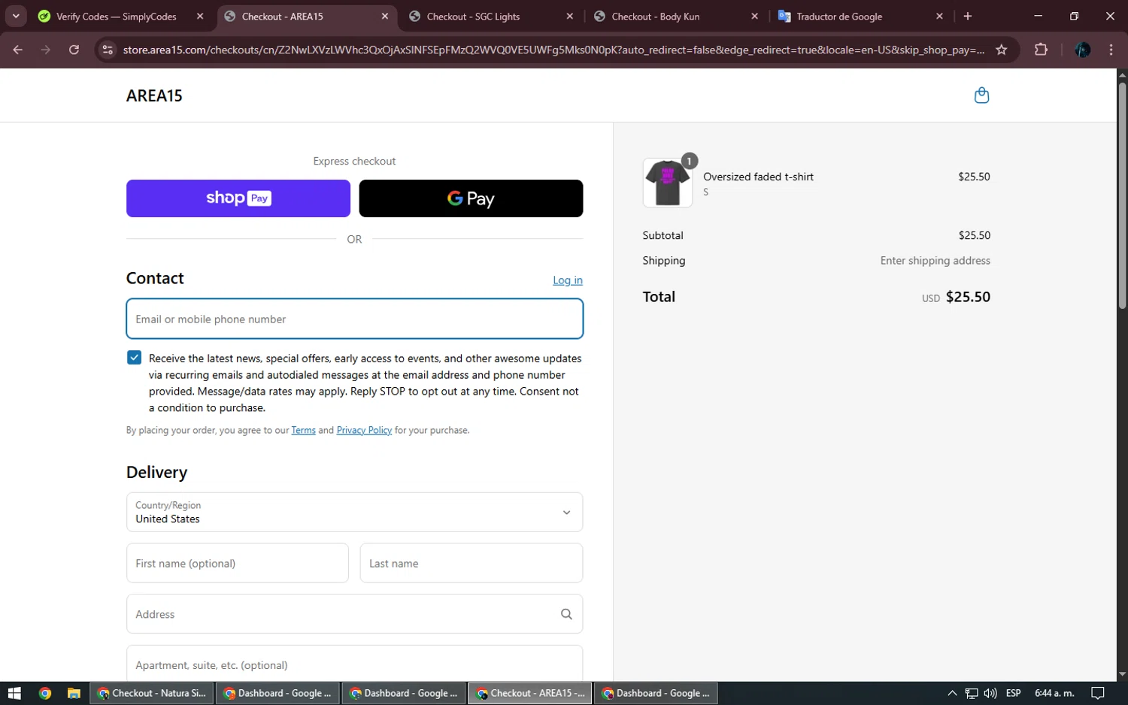Image resolution: width=1128 pixels, height=705 pixels.
Task: Click the Oversized faded t-shirt thumbnail
Action: (667, 183)
